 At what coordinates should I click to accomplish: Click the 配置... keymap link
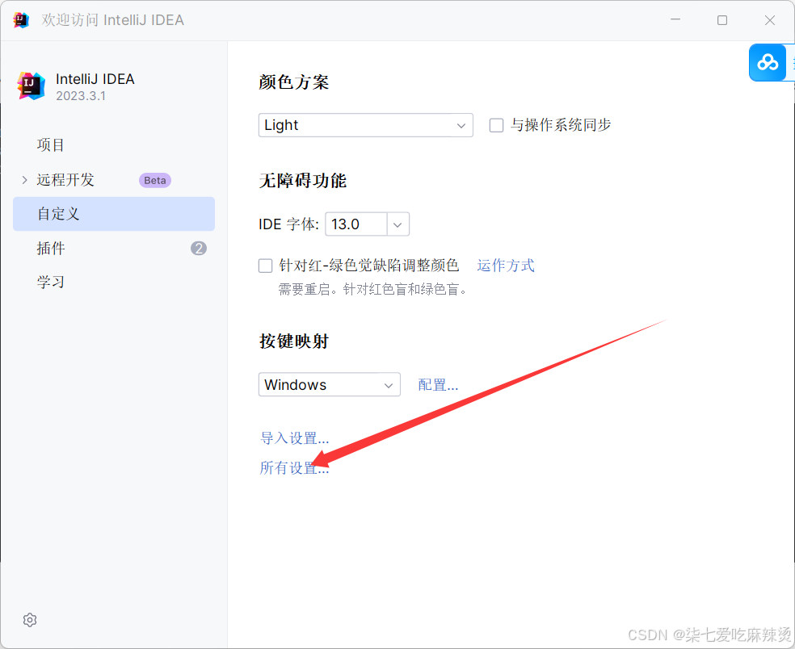click(438, 385)
